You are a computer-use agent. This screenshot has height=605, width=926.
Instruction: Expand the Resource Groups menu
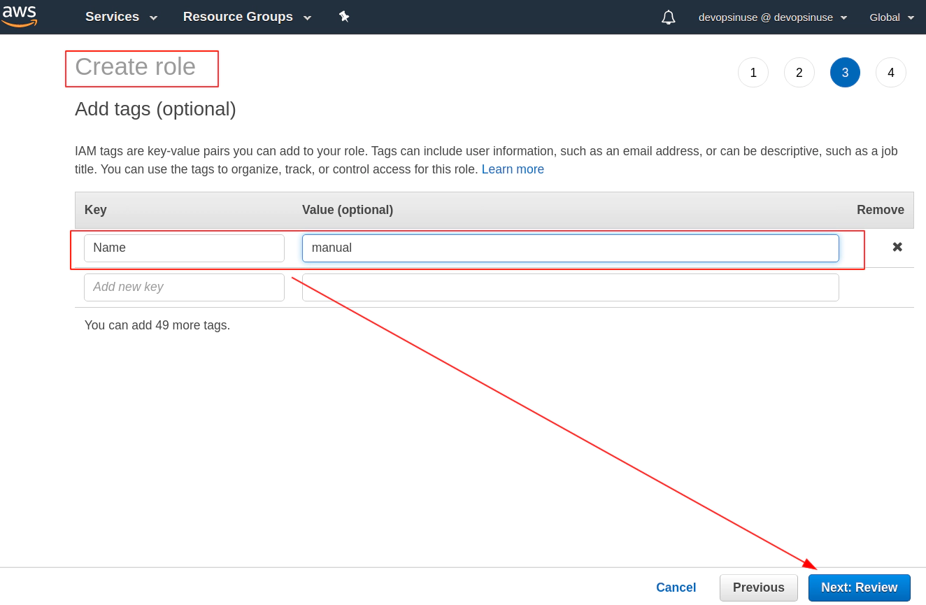[x=247, y=17]
